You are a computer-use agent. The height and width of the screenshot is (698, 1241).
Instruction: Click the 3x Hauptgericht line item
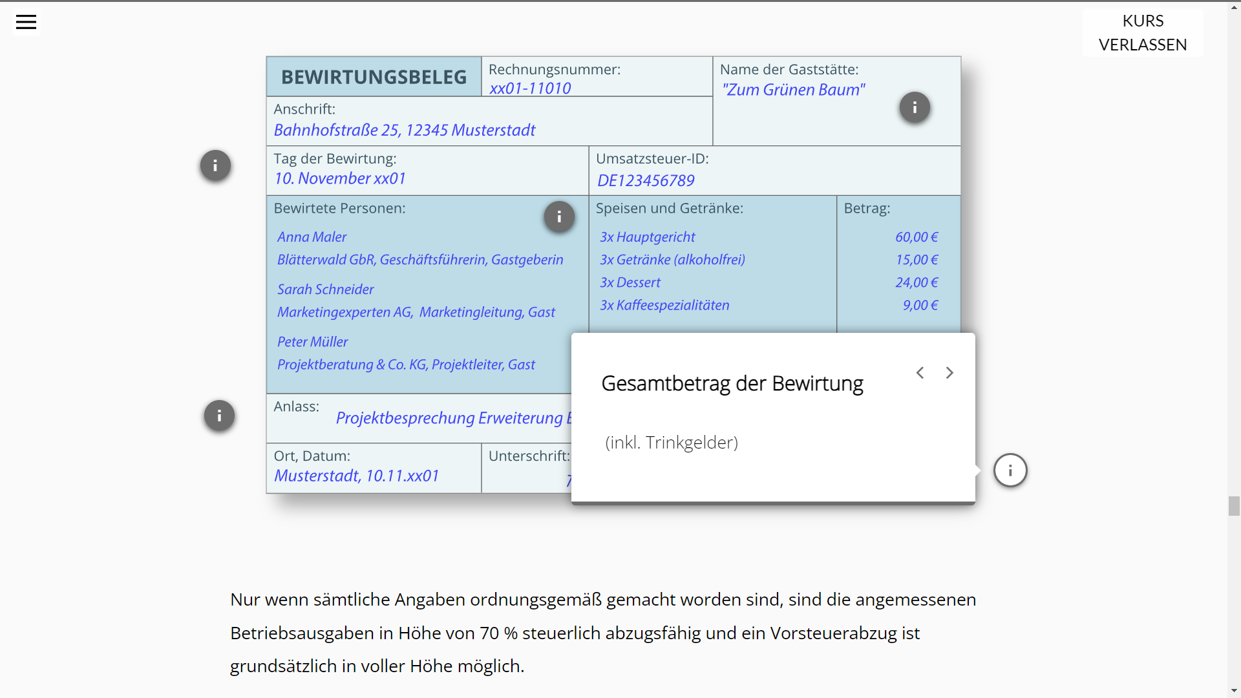[x=647, y=237]
